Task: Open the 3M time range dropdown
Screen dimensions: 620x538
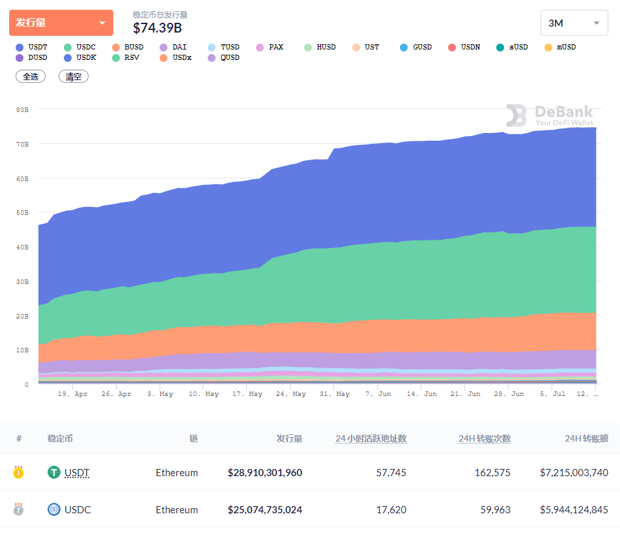Action: [574, 23]
